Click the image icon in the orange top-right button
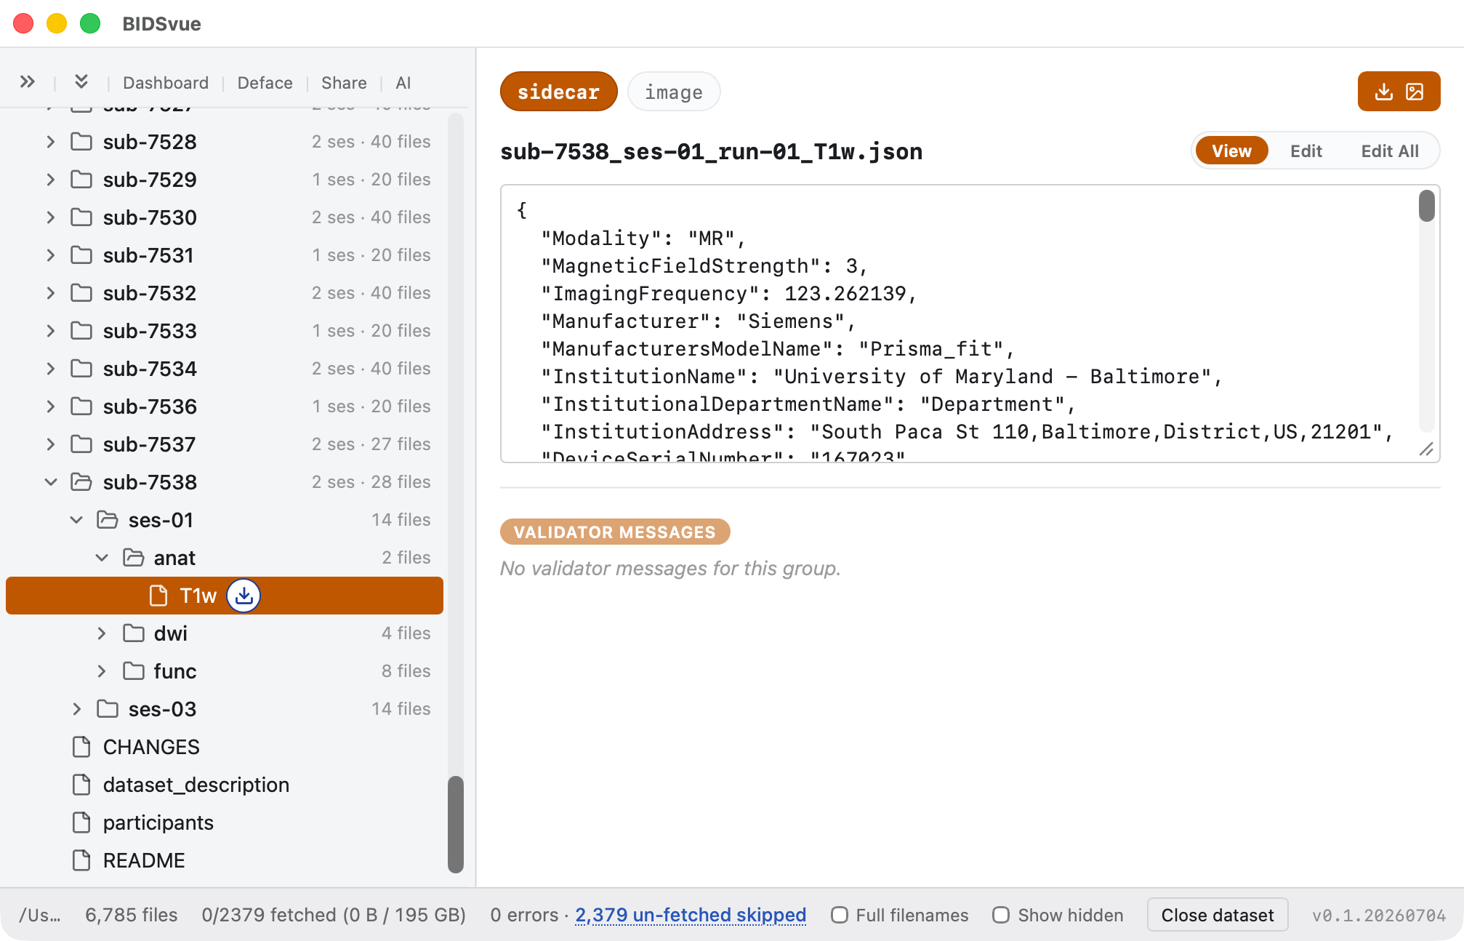 click(x=1415, y=92)
